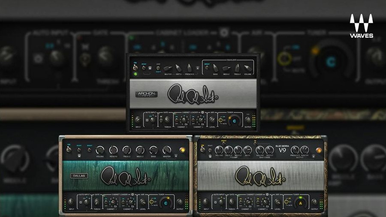Toggle the Blue Sierra Tuner power switch

(x=286, y=202)
